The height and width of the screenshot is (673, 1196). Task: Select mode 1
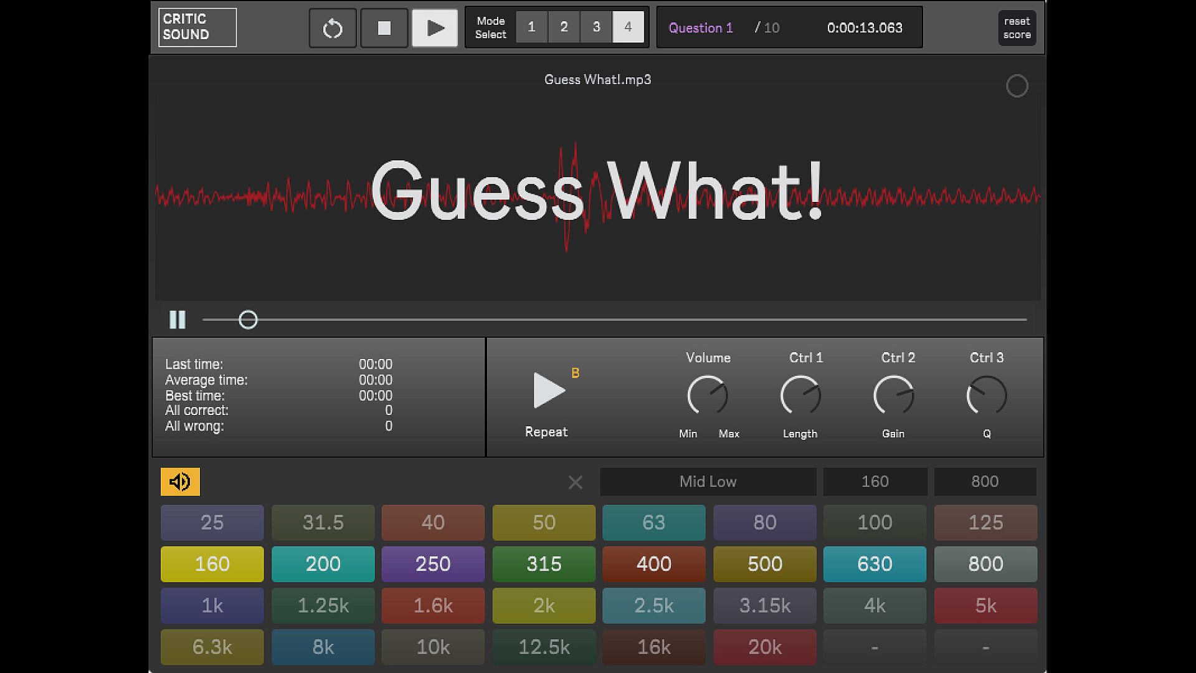pos(531,27)
